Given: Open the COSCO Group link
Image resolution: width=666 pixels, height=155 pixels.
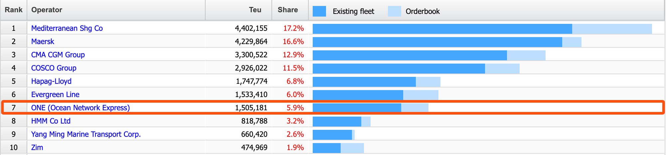Looking at the screenshot, I should click(x=54, y=68).
